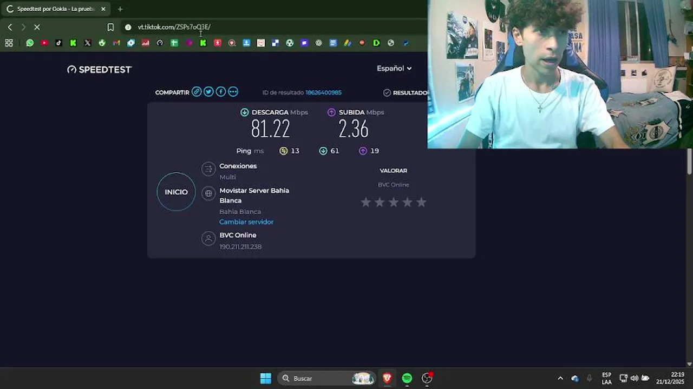693x389 pixels.
Task: Rate BVC Online one star
Action: [x=366, y=202]
